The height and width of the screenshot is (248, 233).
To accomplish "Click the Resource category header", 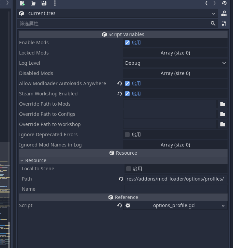I will point(123,153).
